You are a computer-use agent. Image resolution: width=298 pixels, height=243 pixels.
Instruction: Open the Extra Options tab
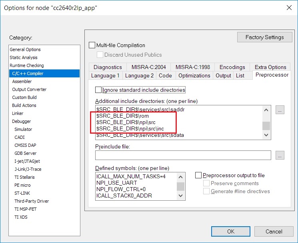pos(270,67)
